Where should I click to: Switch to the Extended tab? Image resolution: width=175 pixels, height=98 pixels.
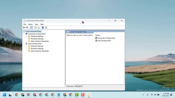(70, 86)
